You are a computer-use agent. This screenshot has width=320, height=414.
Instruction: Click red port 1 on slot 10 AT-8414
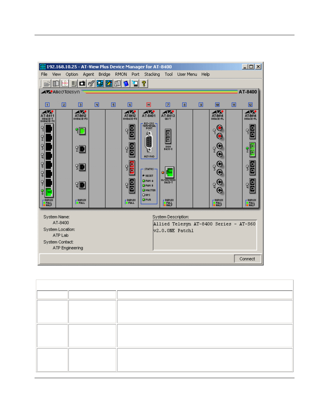pyautogui.click(x=219, y=132)
